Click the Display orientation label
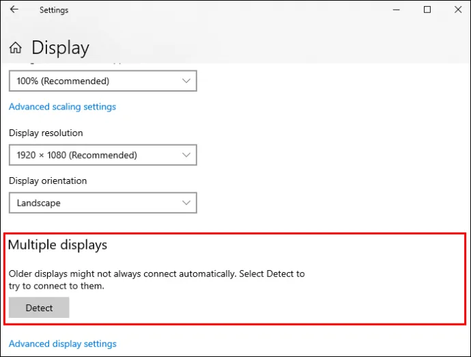 48,181
